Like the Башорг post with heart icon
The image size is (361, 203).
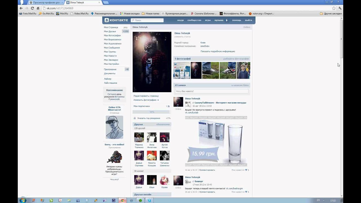point(246,192)
